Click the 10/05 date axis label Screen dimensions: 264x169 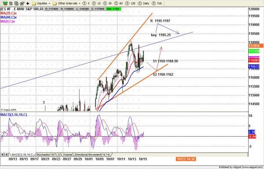pos(99,159)
